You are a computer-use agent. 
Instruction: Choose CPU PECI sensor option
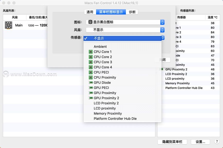123,72
